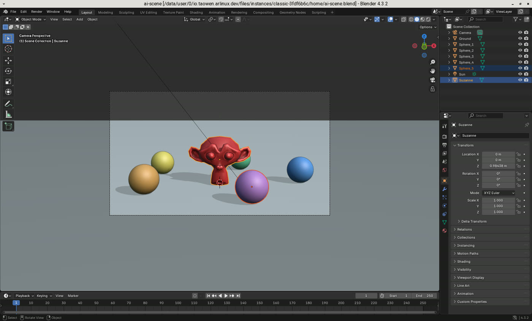Expand the Delta Transform panel
The height and width of the screenshot is (321, 532).
[473, 221]
